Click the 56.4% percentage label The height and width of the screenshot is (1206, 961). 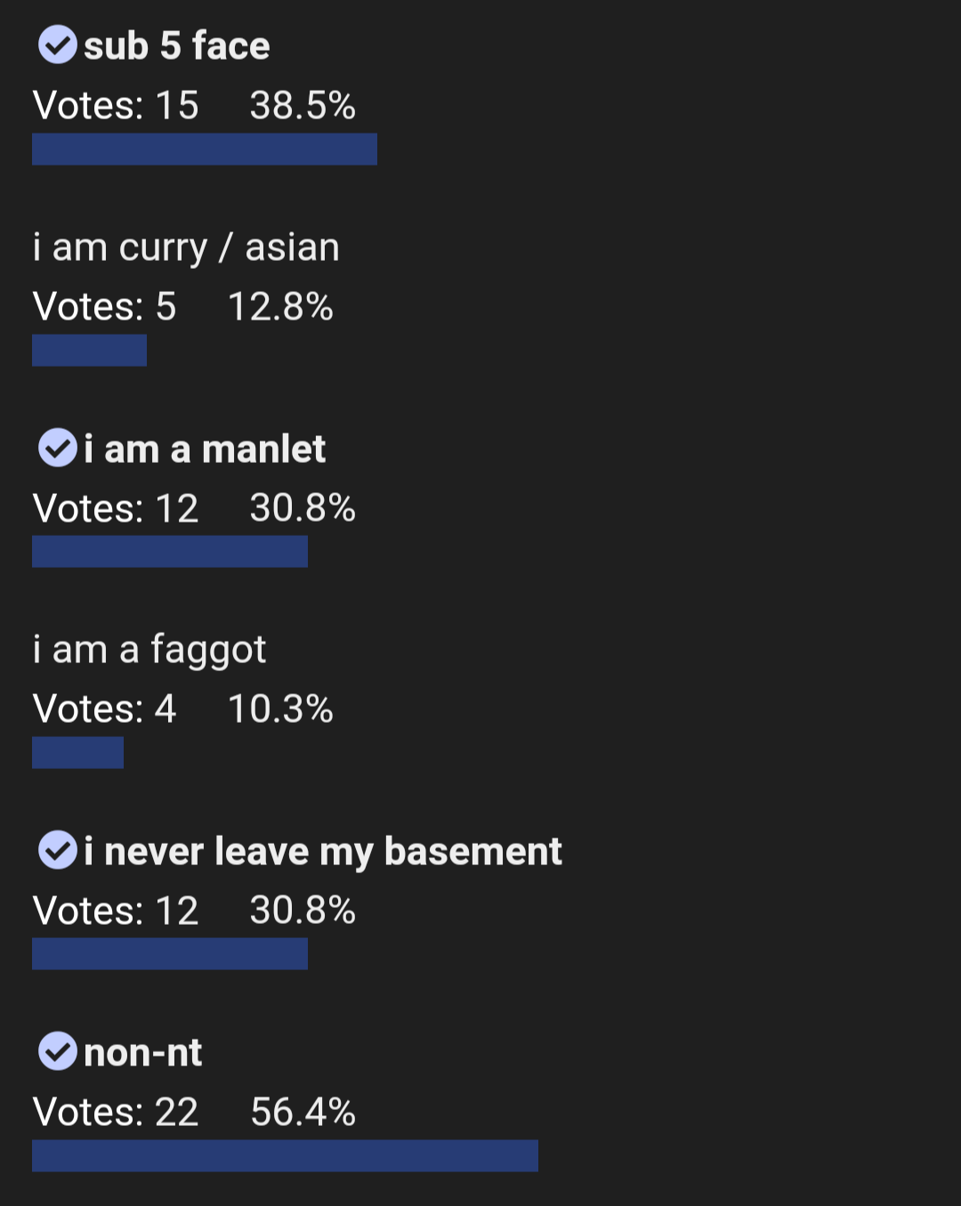303,1113
